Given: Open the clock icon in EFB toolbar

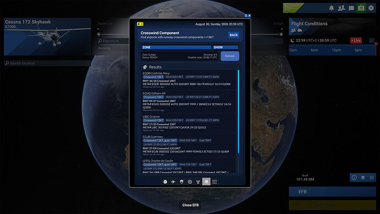Looking at the screenshot, I should point(190,181).
